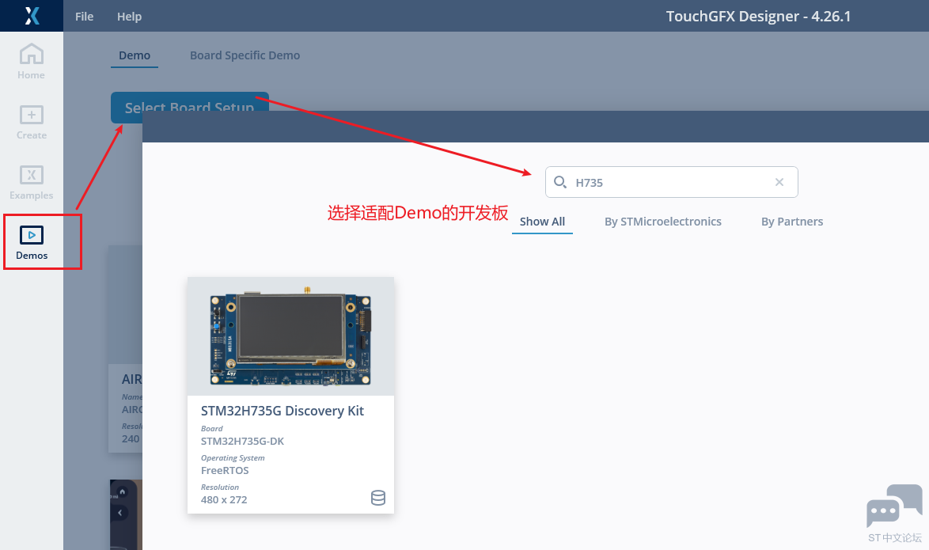The image size is (929, 550).
Task: Click the database icon on board card
Action: pyautogui.click(x=378, y=498)
